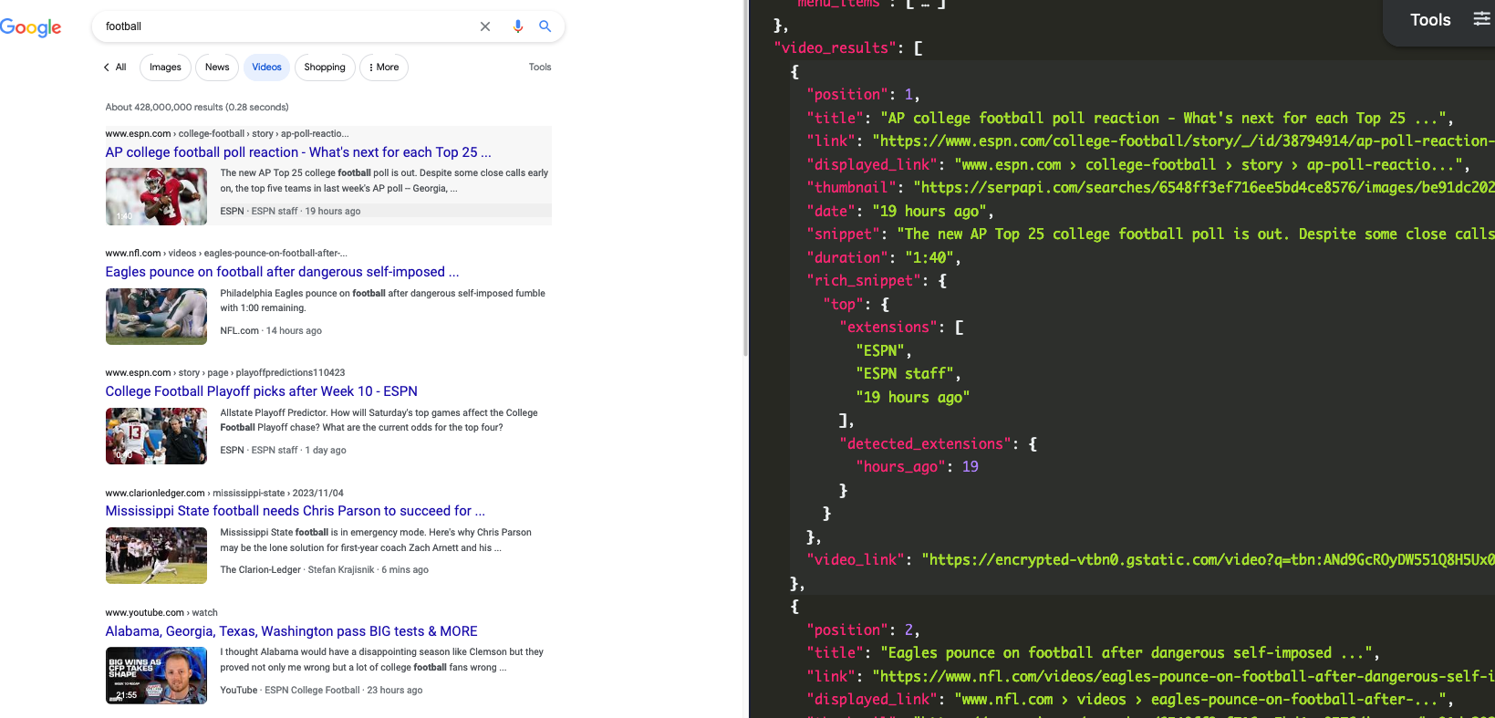Open the Mississippi State video thumbnail
This screenshot has width=1495, height=718.
(156, 556)
